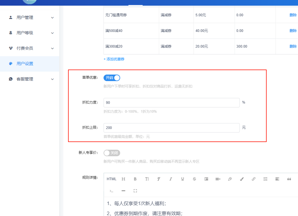Click the 300.00 threshold cell
The height and width of the screenshot is (216, 298).
pyautogui.click(x=255, y=46)
